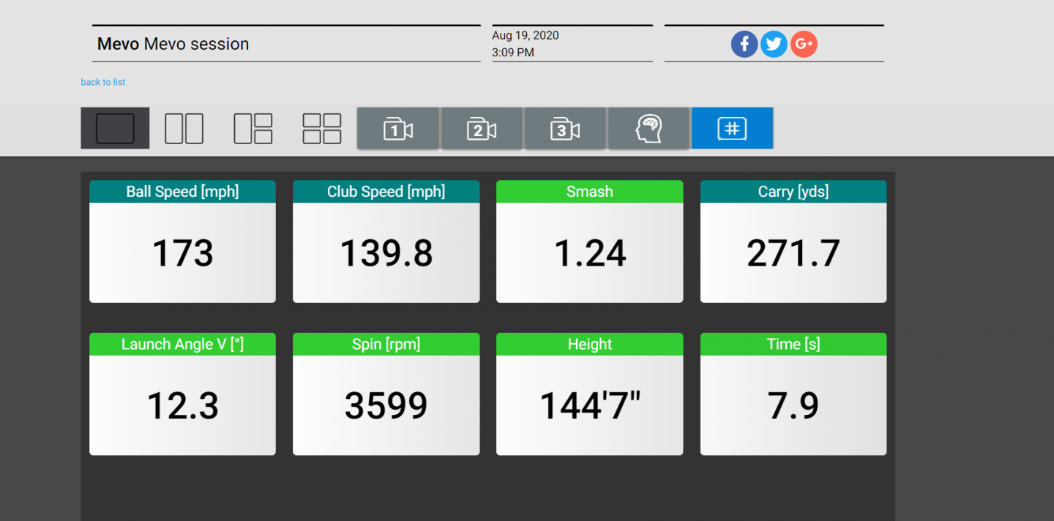Image resolution: width=1054 pixels, height=521 pixels.
Task: Click the Height tile header
Action: point(589,344)
